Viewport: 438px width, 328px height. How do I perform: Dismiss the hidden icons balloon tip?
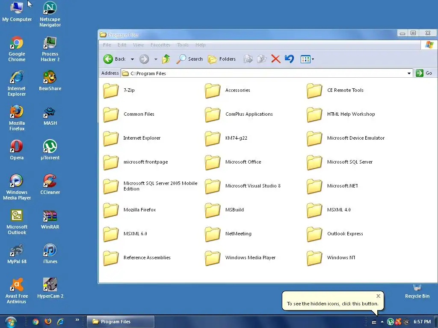point(378,296)
